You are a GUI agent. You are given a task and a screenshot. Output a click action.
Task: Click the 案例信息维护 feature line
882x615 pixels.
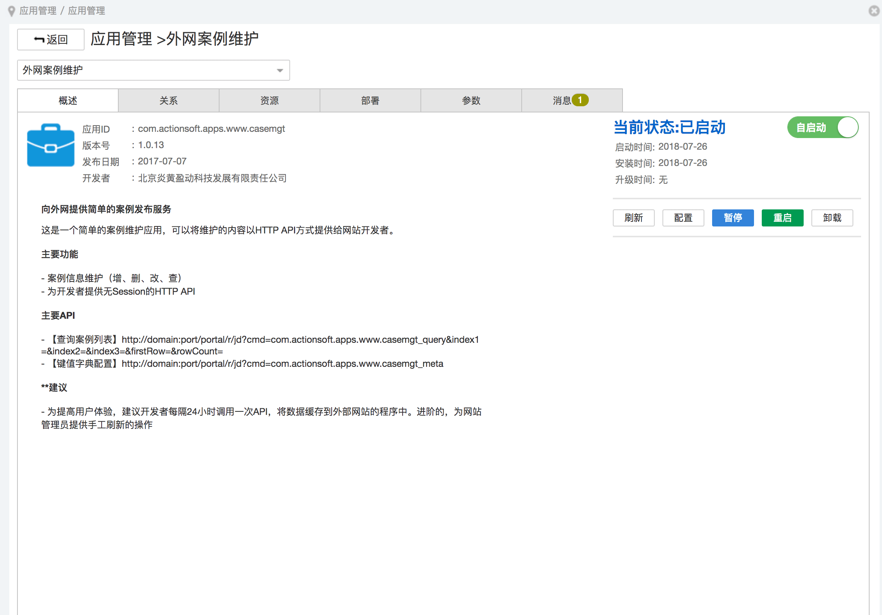pyautogui.click(x=111, y=278)
